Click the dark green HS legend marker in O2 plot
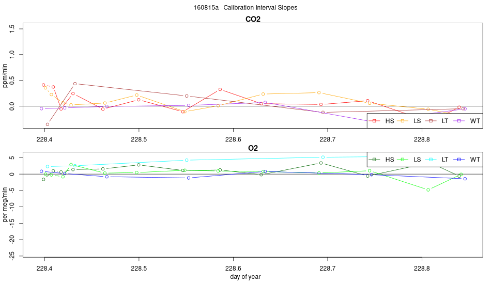 click(375, 160)
